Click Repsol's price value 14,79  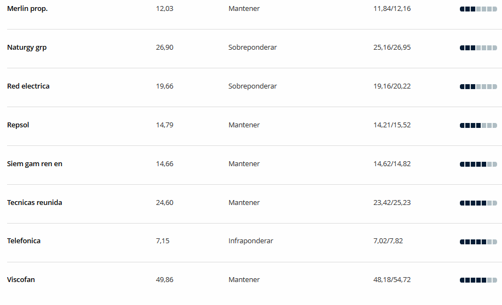pyautogui.click(x=165, y=125)
